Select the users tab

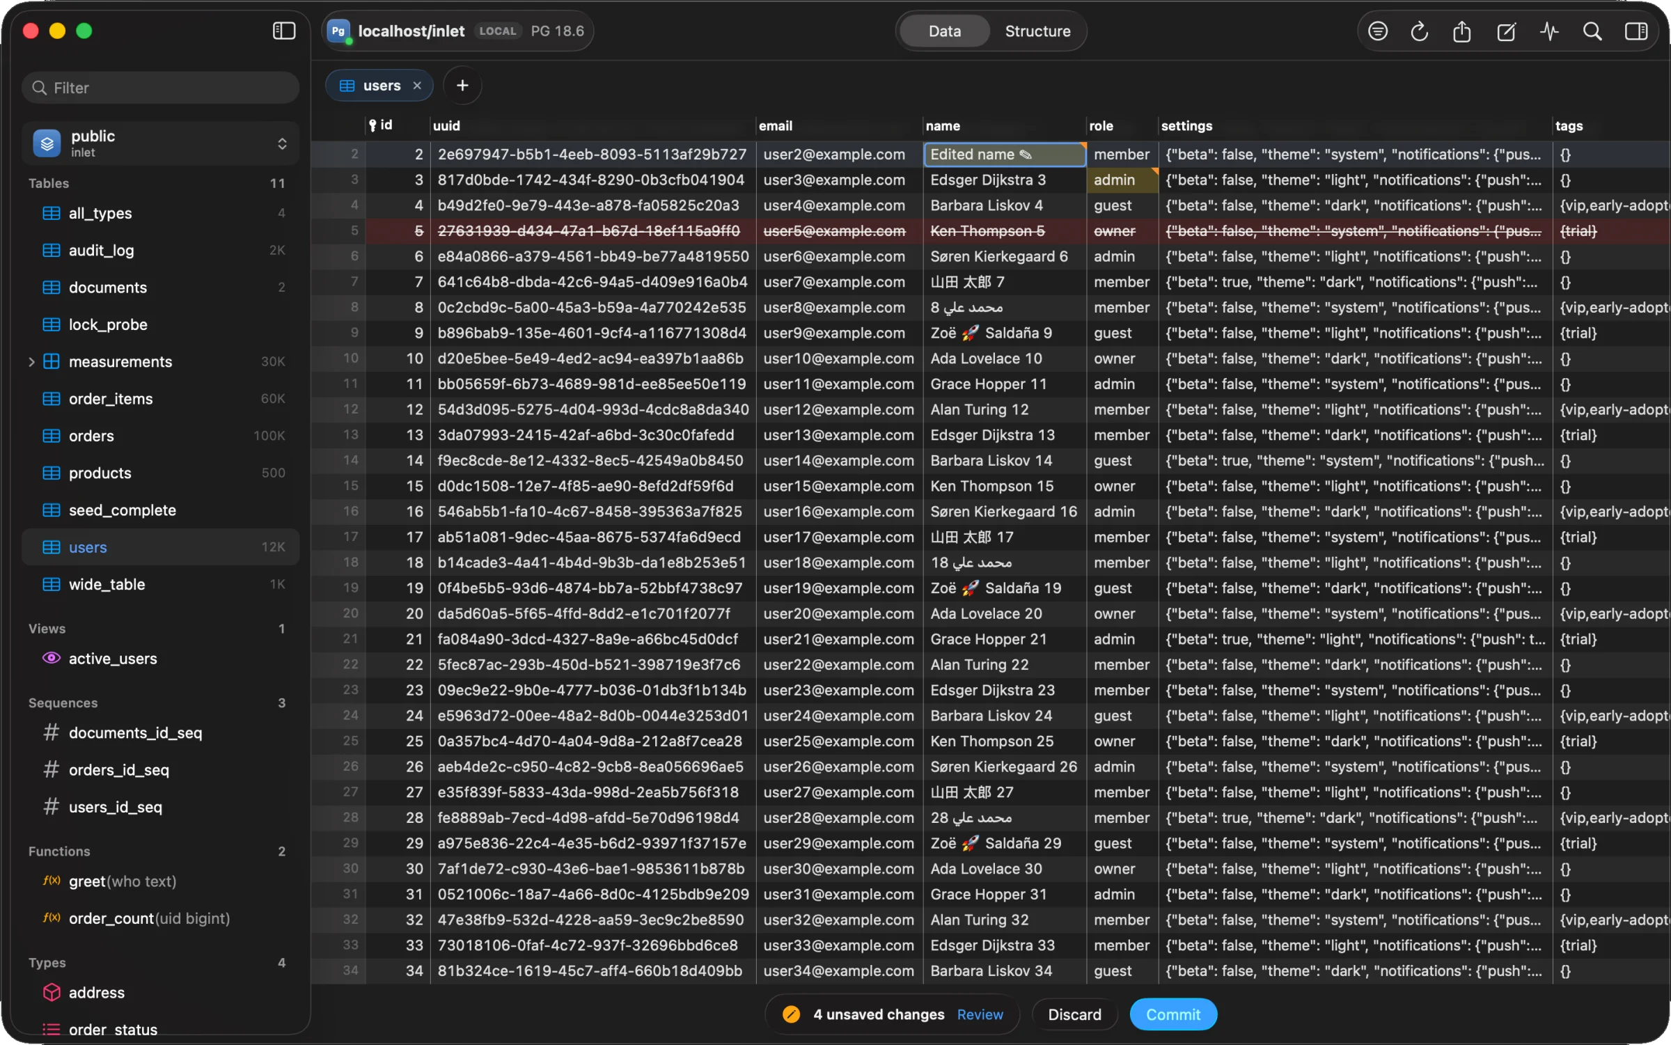[x=379, y=86]
